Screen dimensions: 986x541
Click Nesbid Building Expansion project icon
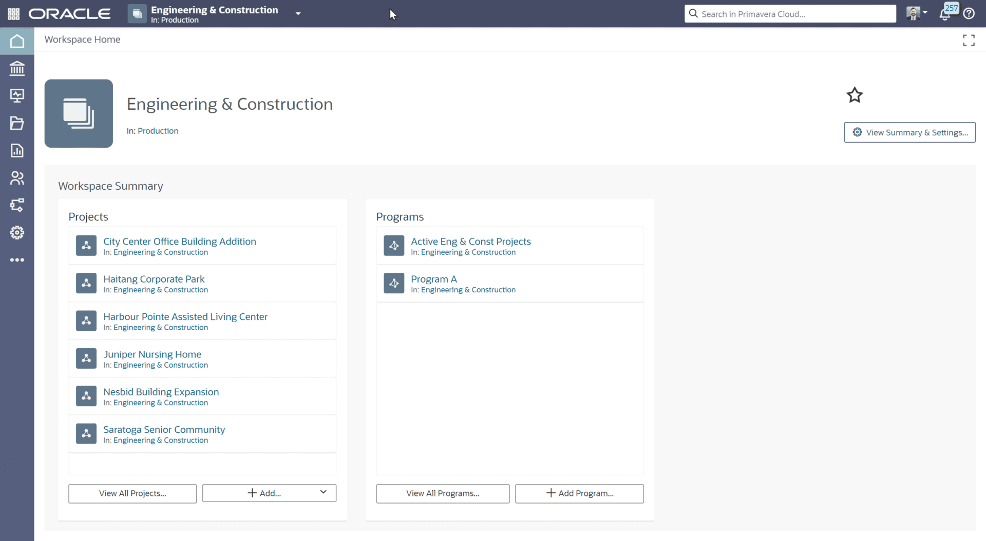pos(86,396)
